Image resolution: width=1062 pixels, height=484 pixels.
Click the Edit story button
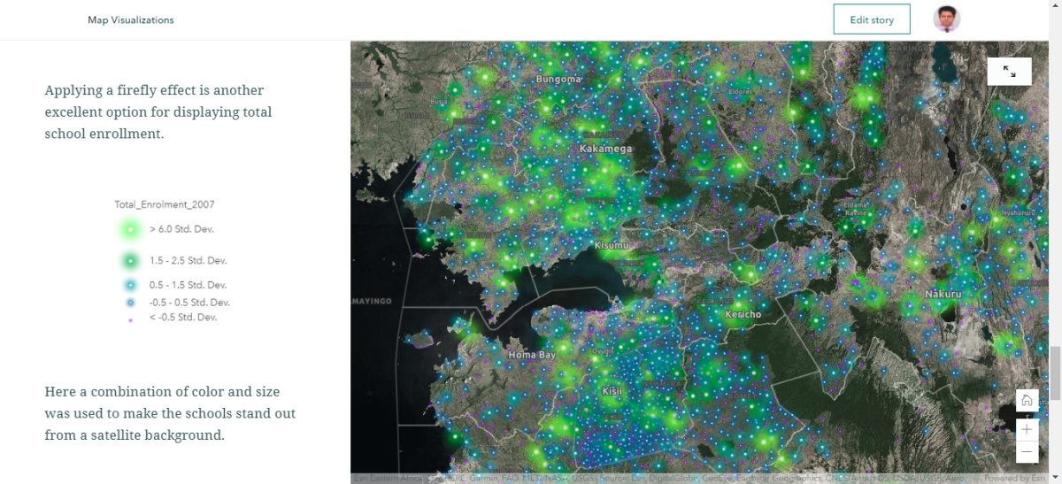(x=872, y=19)
